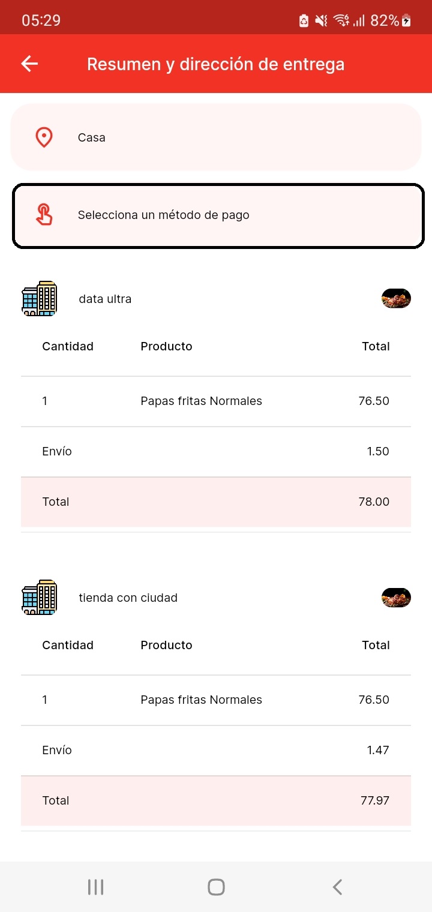Select the Casa delivery address card

pyautogui.click(x=216, y=137)
